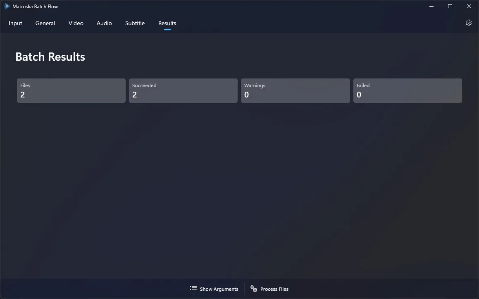Select the Results tab
The width and height of the screenshot is (479, 299).
(x=167, y=23)
